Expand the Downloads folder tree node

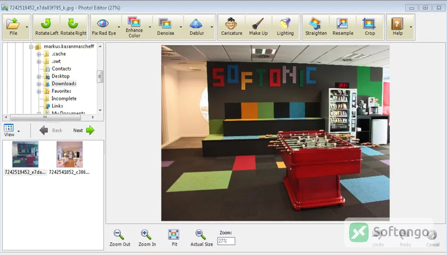click(x=39, y=84)
